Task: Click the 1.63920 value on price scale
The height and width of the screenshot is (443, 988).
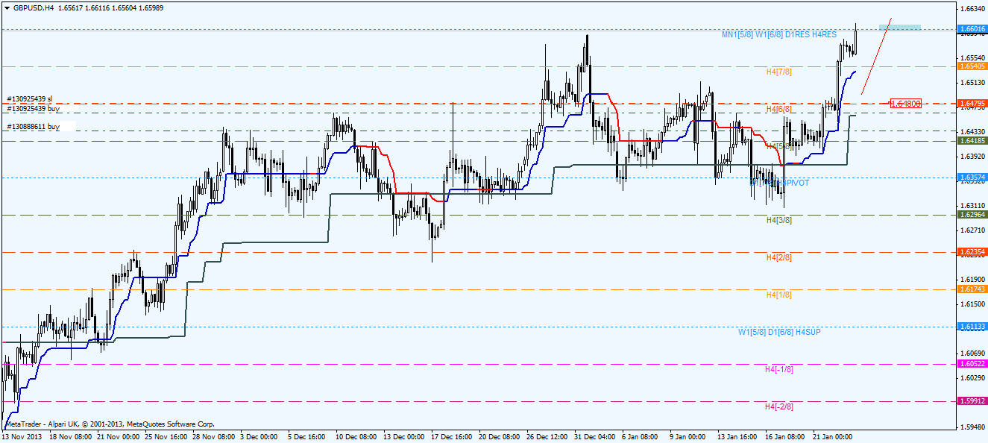Action: tap(972, 156)
